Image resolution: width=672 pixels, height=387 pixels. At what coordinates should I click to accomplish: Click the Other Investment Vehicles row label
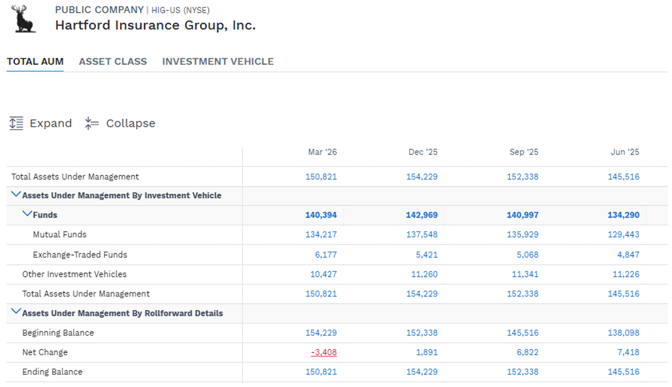click(x=75, y=274)
